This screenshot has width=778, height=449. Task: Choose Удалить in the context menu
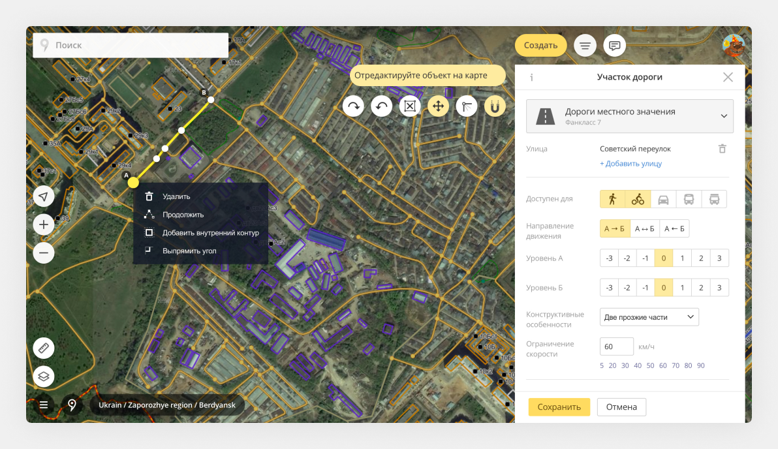point(200,196)
